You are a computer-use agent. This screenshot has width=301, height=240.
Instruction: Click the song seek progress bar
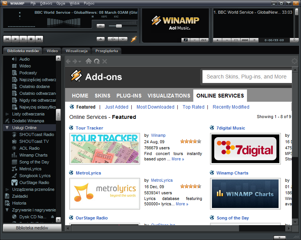[x=70, y=32]
